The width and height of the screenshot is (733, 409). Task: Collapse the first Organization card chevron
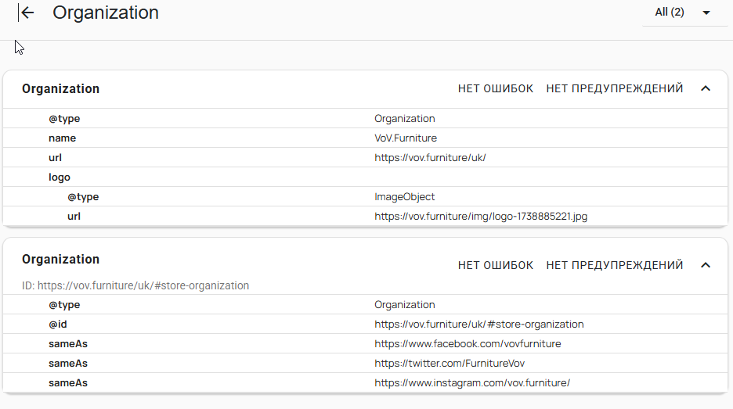(x=706, y=88)
